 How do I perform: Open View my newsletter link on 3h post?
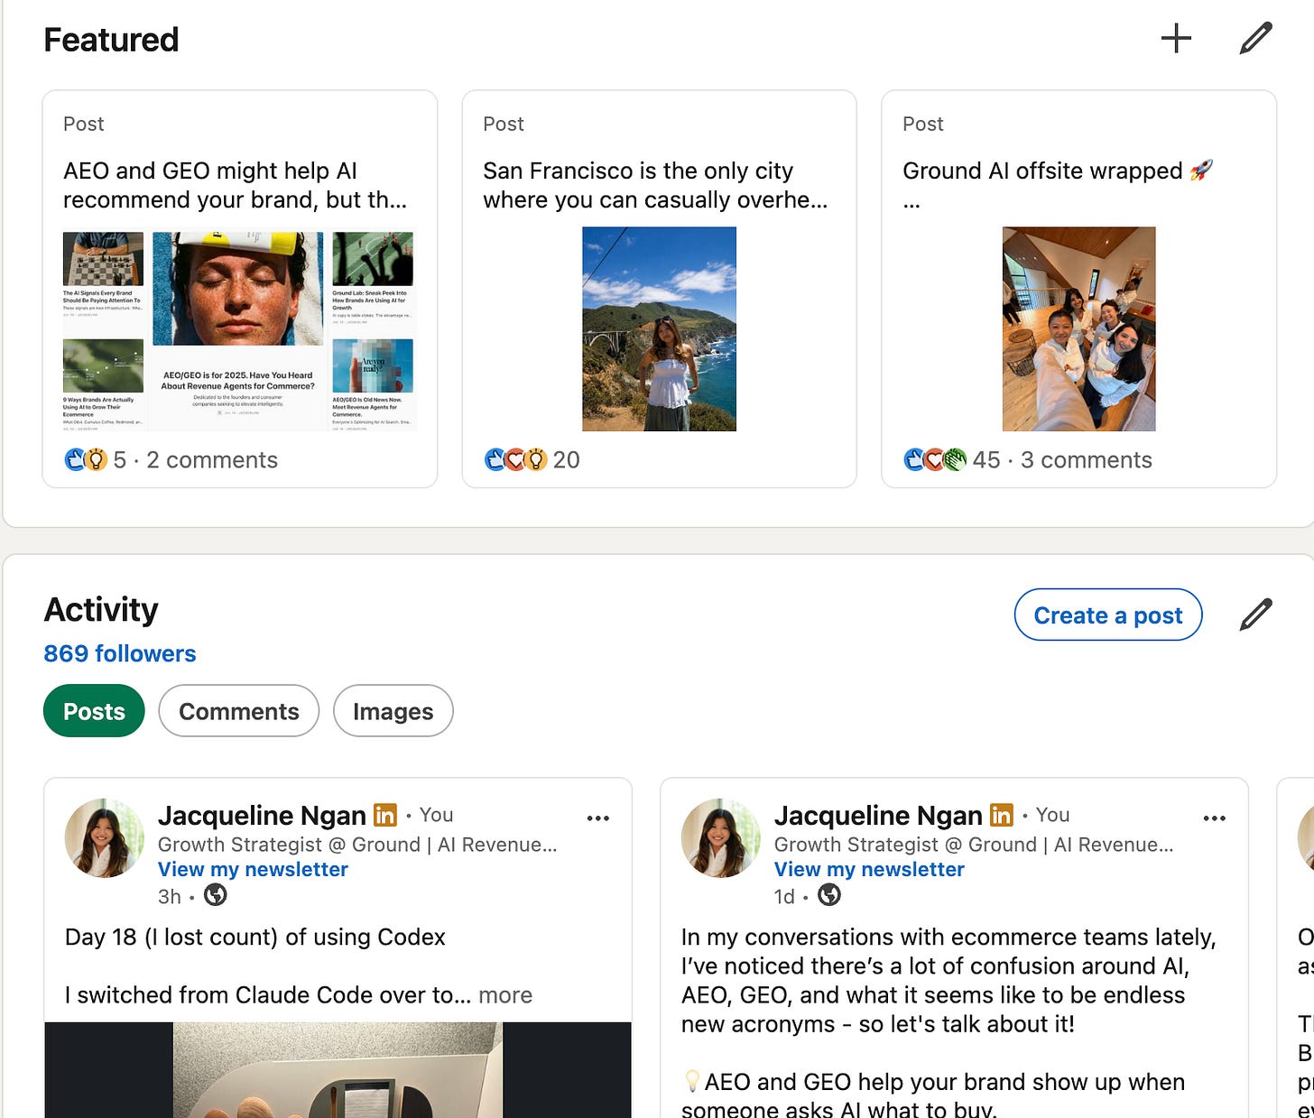coord(253,869)
